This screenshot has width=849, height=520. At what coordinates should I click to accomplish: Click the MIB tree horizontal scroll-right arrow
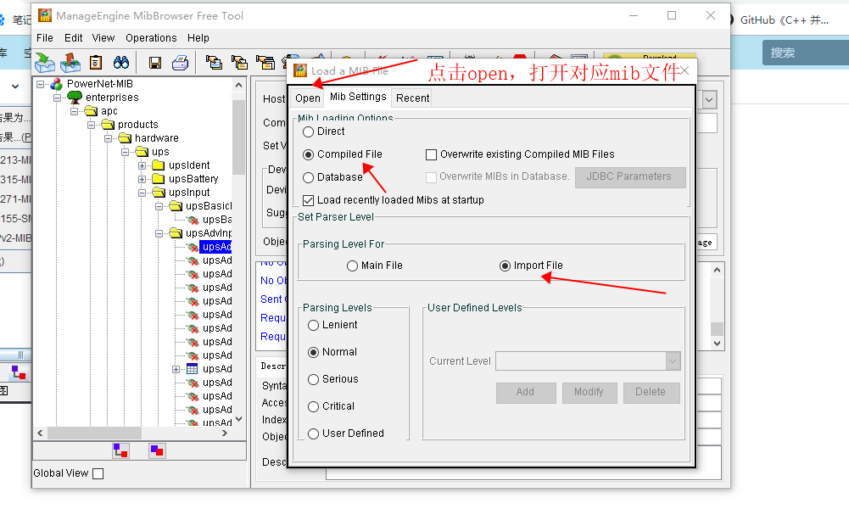tap(226, 433)
